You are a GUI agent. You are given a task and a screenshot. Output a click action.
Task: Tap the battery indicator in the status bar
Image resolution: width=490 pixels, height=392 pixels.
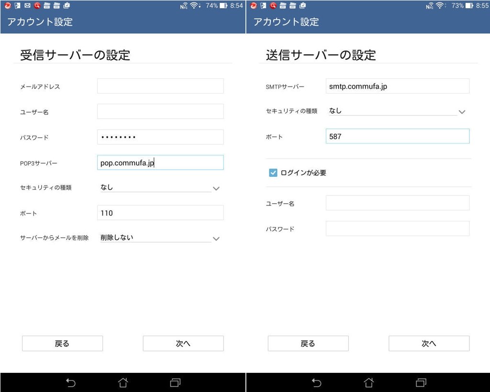tap(223, 6)
